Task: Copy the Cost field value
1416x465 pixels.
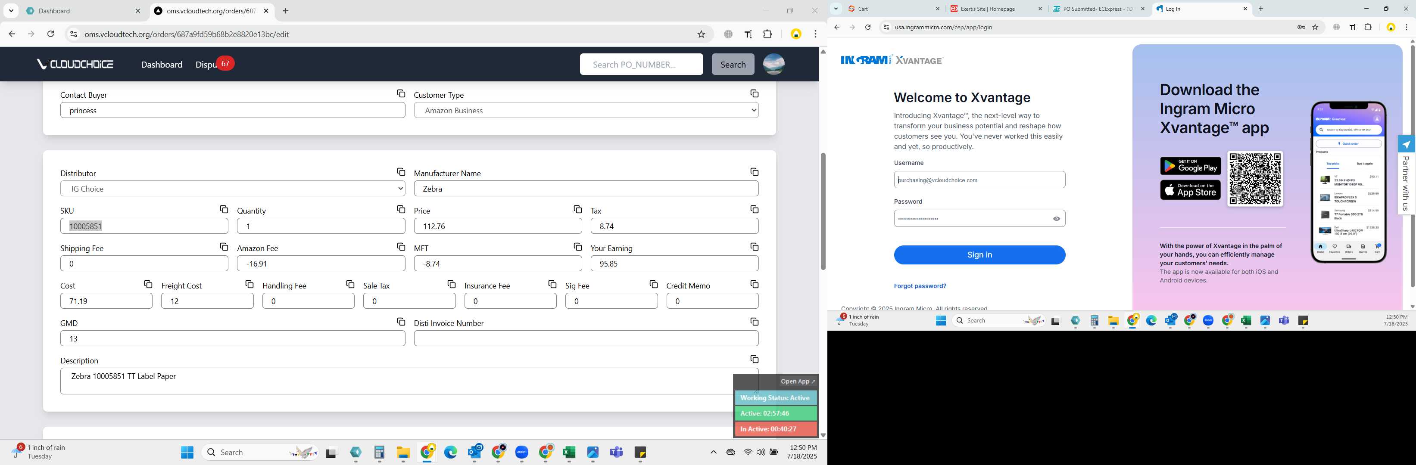Action: tap(148, 284)
